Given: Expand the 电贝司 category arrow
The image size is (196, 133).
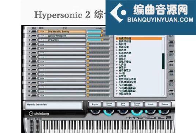Looking at the screenshot, I should (x=117, y=44).
